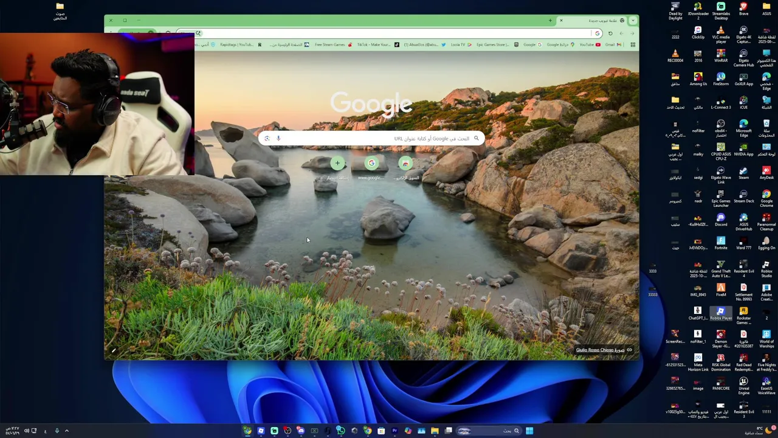Open WinRAR desktop icon
The height and width of the screenshot is (438, 778).
tap(721, 56)
